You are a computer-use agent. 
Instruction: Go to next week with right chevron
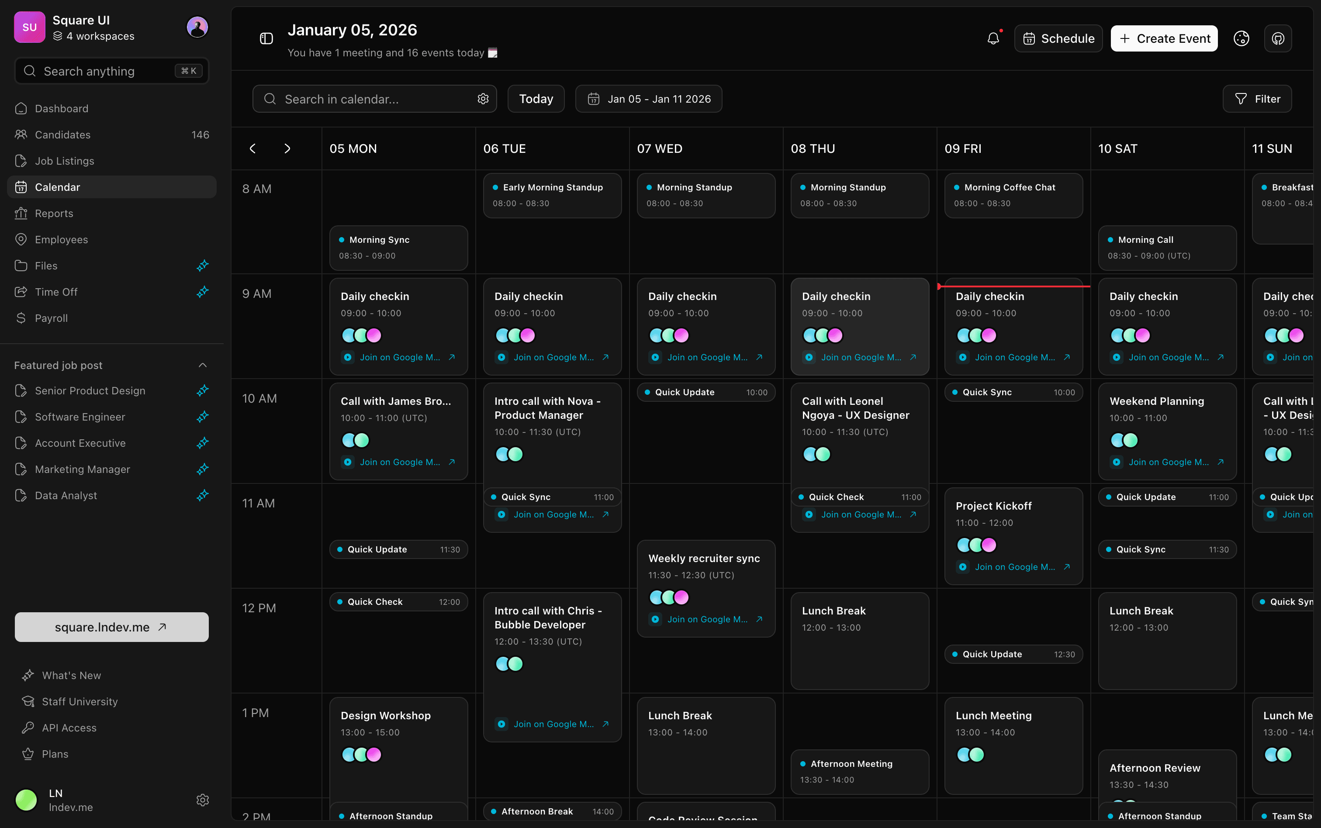point(287,148)
